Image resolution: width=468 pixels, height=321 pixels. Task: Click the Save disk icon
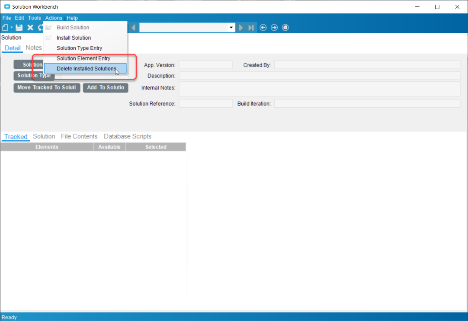click(x=19, y=28)
